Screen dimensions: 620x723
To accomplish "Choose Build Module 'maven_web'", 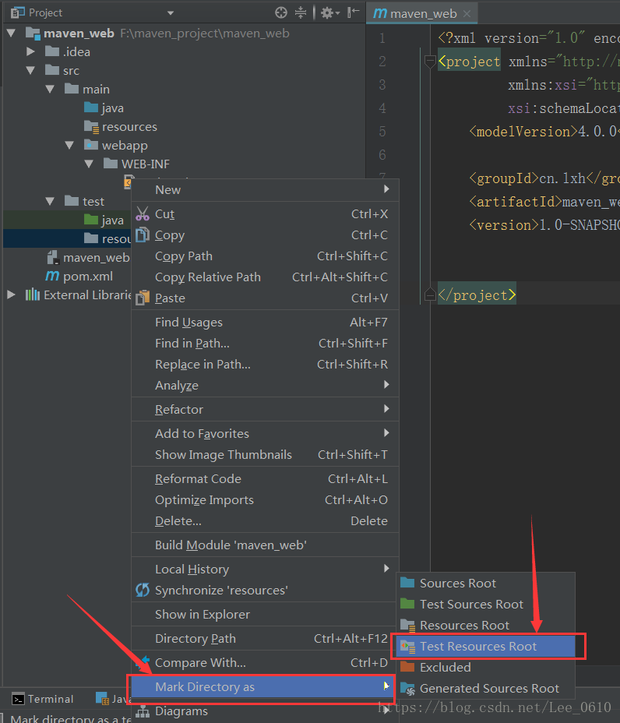I will 265,545.
